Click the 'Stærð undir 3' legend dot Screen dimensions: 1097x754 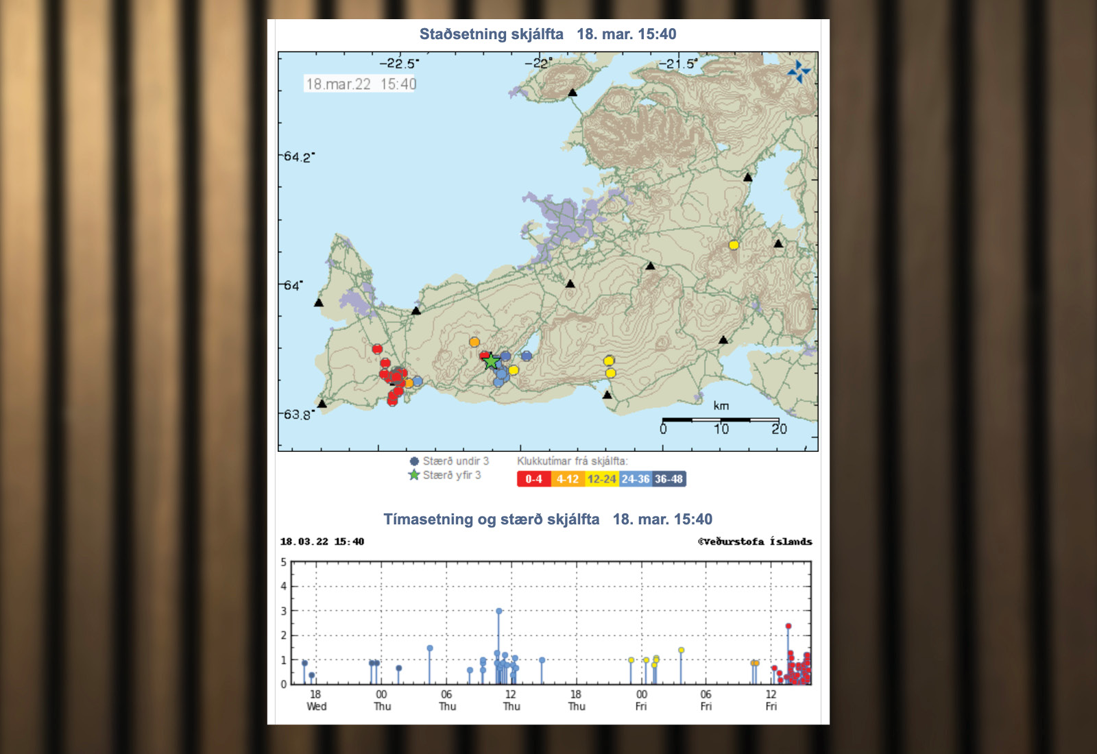coord(414,461)
